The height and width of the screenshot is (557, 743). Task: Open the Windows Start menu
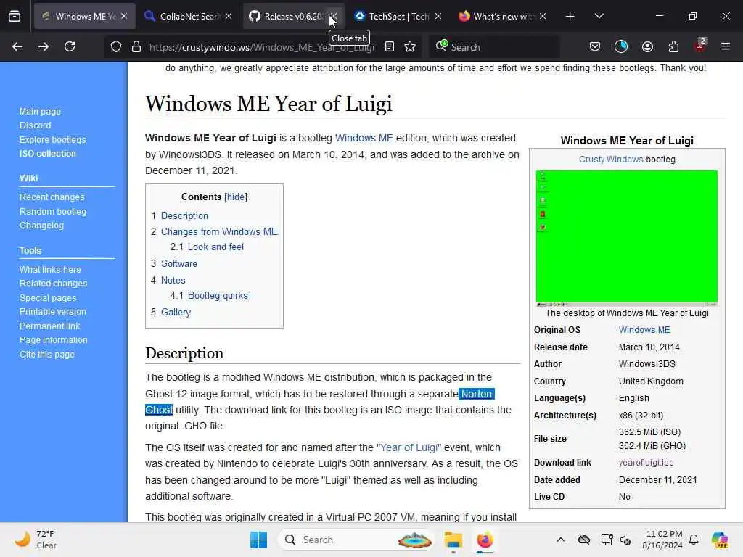[x=259, y=540]
